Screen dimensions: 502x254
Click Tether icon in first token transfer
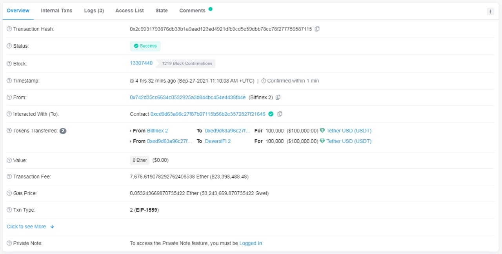[x=322, y=131]
